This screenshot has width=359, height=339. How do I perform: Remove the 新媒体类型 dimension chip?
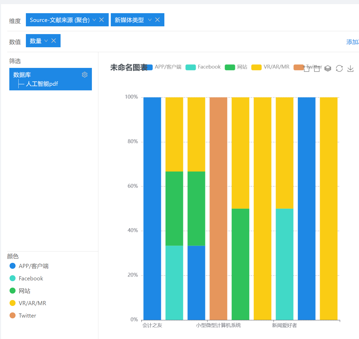point(157,20)
